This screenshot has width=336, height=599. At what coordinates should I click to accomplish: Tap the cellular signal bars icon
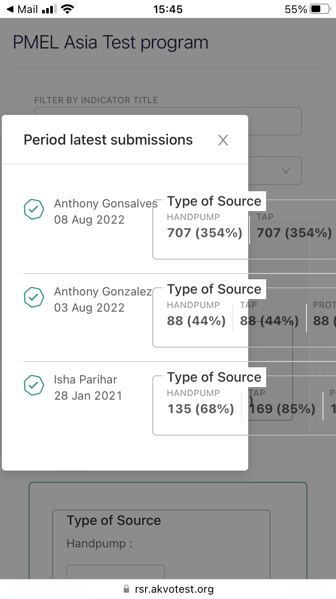point(49,9)
